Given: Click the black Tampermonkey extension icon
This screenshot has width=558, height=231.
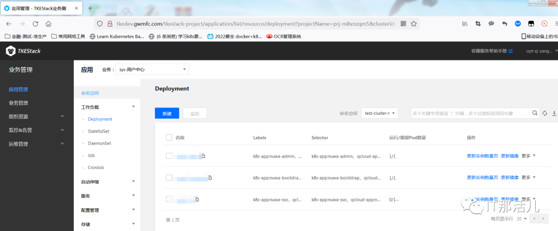Looking at the screenshot, I should click(531, 24).
